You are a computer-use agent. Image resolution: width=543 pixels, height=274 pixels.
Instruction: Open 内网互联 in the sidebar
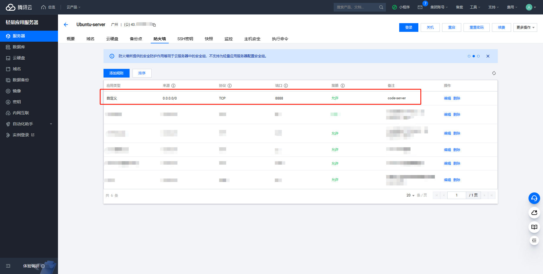tap(29, 113)
